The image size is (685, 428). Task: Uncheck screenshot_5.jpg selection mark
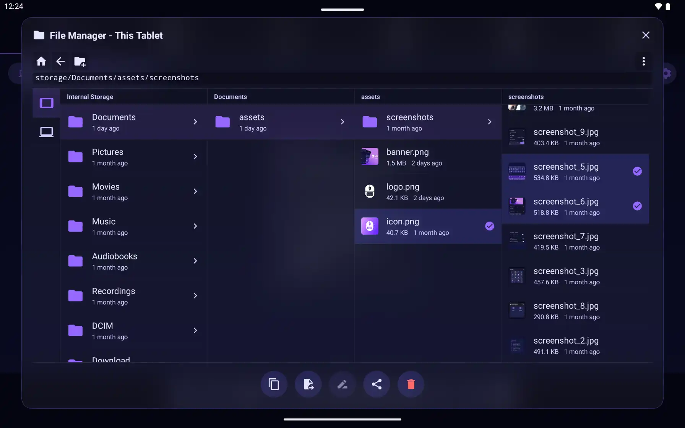(637, 171)
